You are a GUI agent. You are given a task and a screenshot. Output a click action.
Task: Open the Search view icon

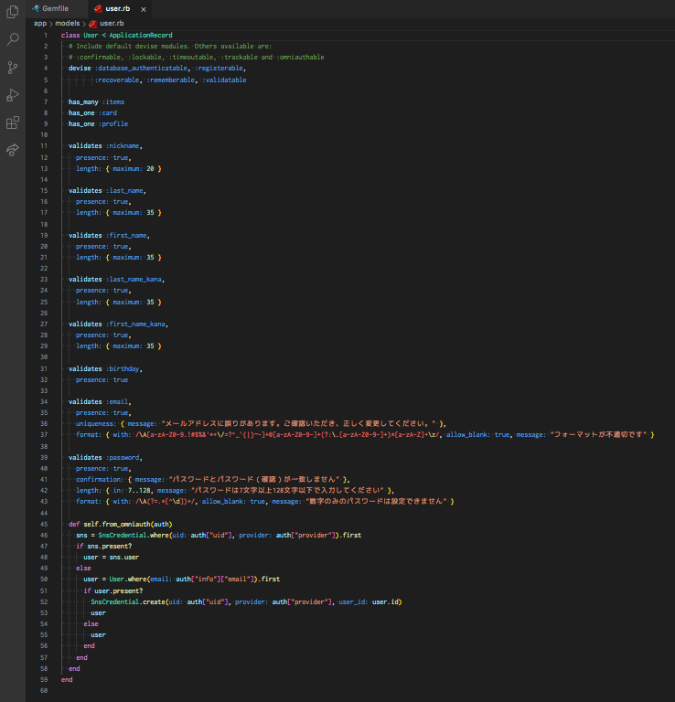[x=13, y=39]
